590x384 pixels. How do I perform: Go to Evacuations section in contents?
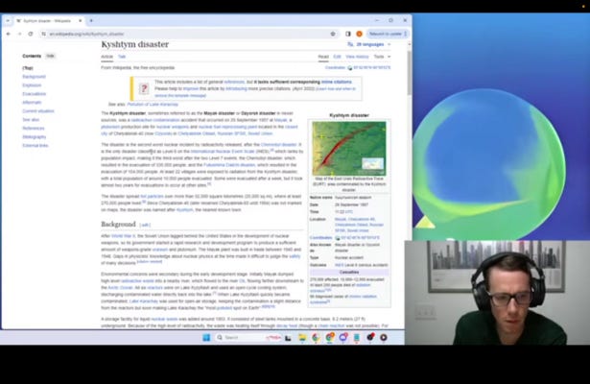pos(34,94)
